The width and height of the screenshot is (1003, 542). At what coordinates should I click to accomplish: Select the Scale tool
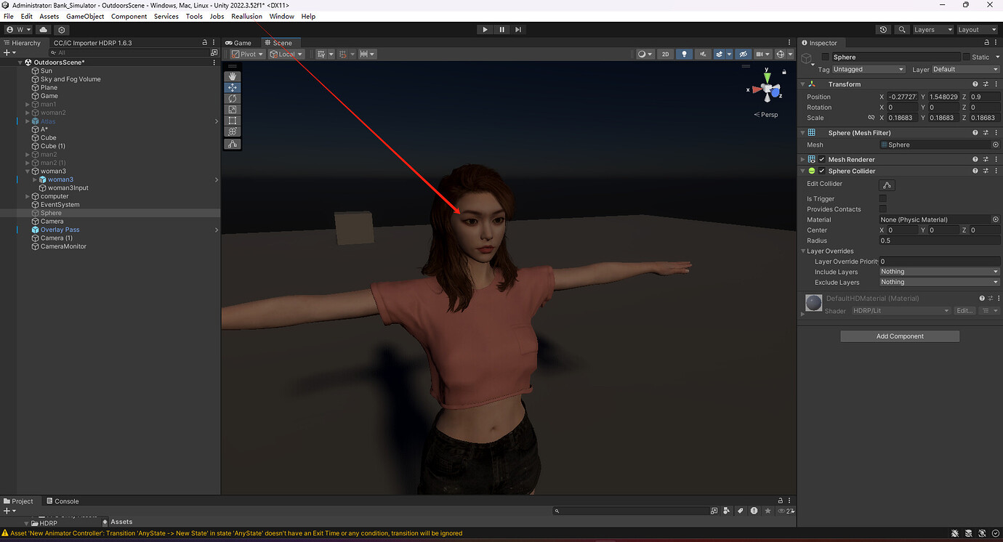[233, 109]
